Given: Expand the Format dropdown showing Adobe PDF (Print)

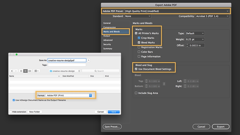Looking at the screenshot, I should point(69,95).
